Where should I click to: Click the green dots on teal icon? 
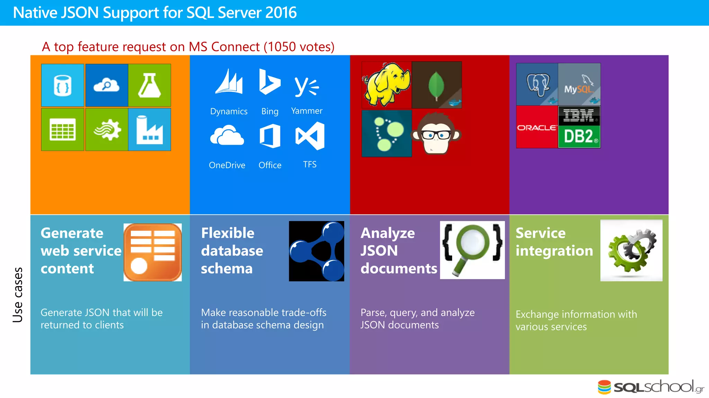pos(387,133)
